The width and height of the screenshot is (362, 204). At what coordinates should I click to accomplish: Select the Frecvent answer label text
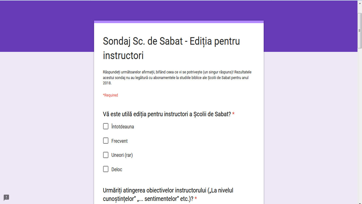[x=120, y=141]
